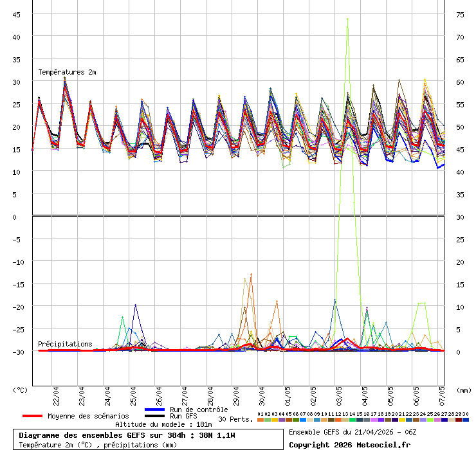Click the red Moyenne des scénarios legend line
Viewport: 476px width, 450px height.
33,416
